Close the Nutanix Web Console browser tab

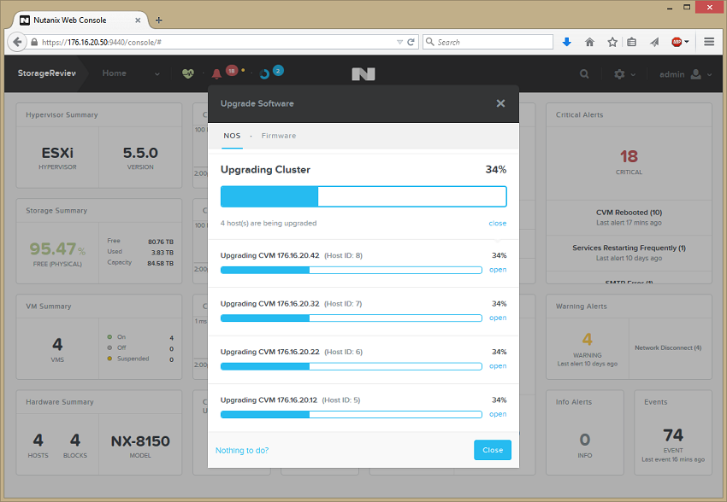(x=138, y=20)
